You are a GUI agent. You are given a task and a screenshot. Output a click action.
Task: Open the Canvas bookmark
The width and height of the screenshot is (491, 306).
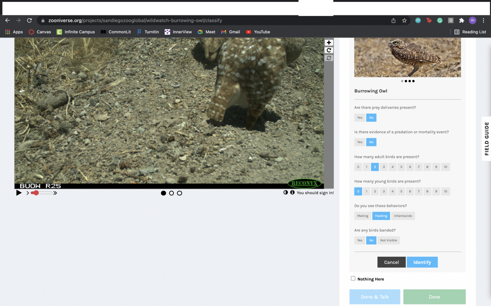(40, 32)
